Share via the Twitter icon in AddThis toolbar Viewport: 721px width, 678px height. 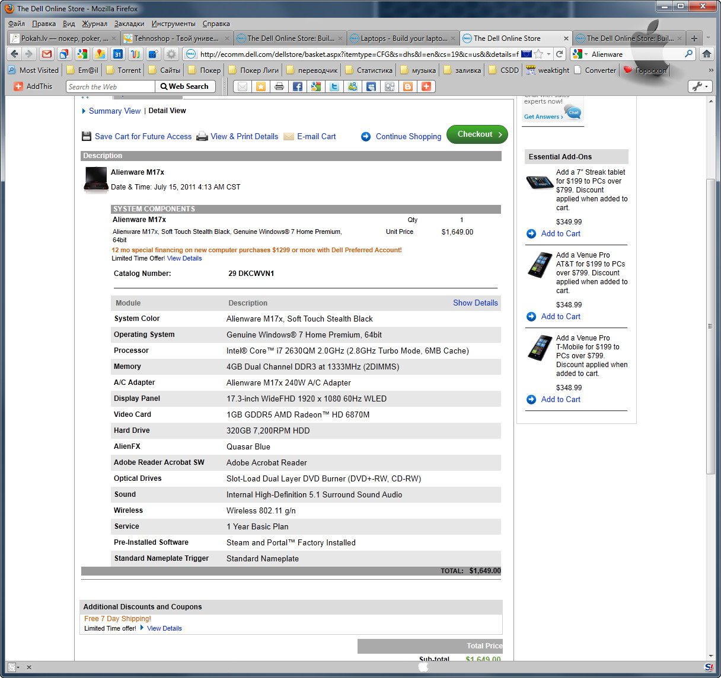click(334, 86)
